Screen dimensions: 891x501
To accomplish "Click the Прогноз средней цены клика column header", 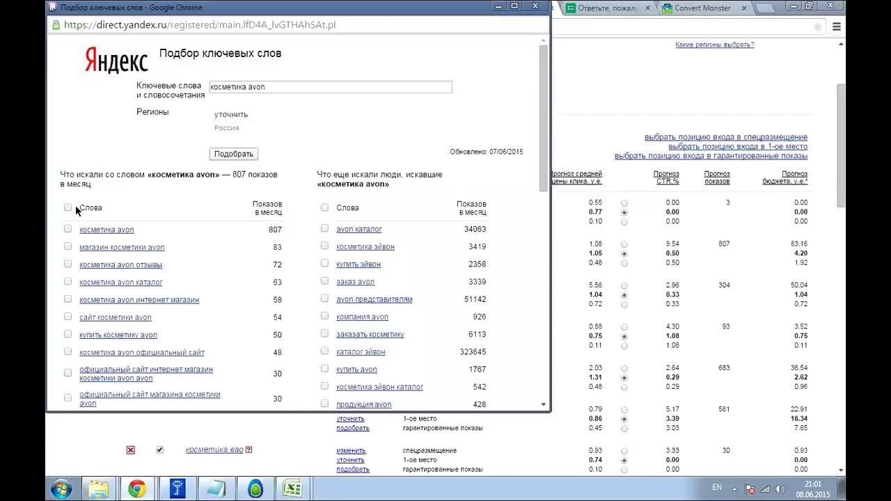I will point(576,177).
